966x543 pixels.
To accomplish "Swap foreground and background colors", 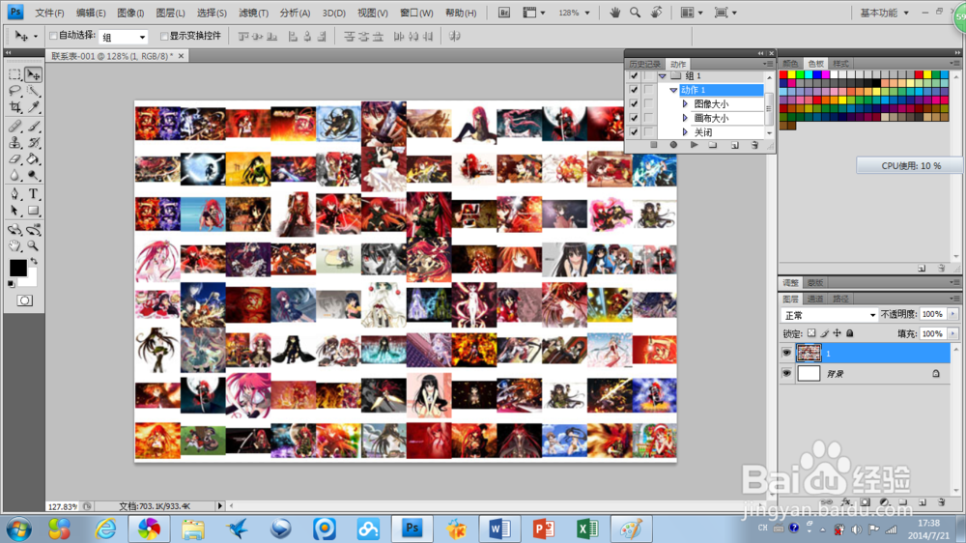I will tap(34, 261).
